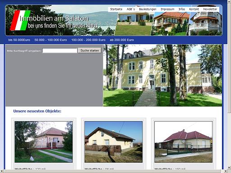Viewport: 231px width, 173px height.
Task: Show properties 100.000 - 200.000 Euro
Action: click(88, 40)
